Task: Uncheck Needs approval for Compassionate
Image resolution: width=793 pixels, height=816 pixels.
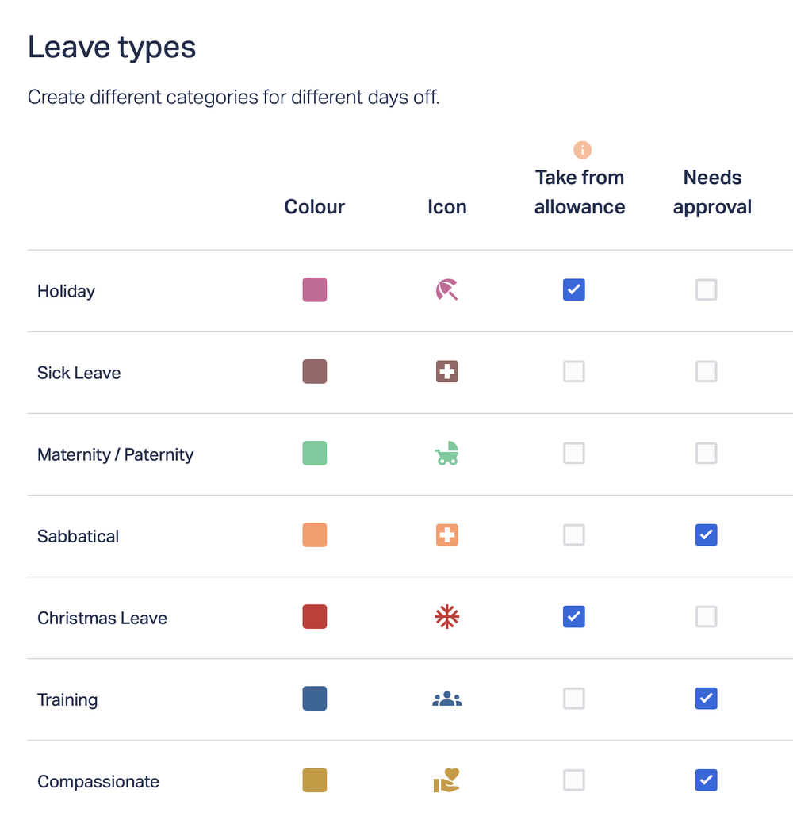Action: coord(706,780)
